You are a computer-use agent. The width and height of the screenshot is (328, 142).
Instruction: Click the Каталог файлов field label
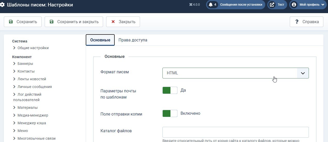[x=116, y=131]
